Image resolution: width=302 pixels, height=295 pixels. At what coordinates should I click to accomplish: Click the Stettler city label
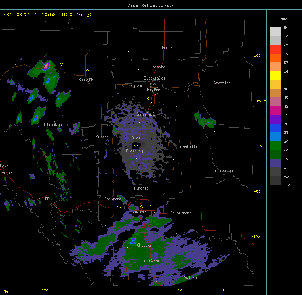click(x=222, y=83)
